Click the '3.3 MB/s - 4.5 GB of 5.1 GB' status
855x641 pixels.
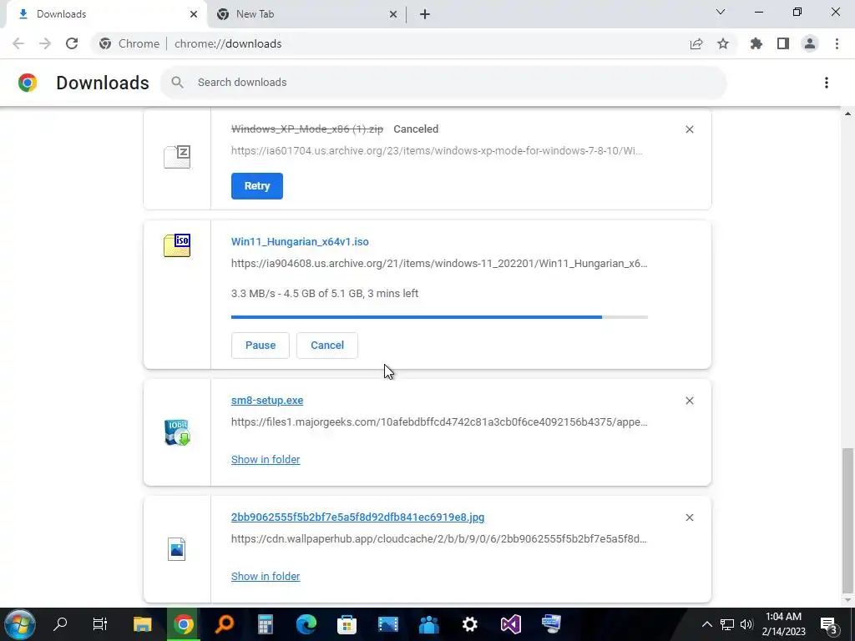click(325, 293)
